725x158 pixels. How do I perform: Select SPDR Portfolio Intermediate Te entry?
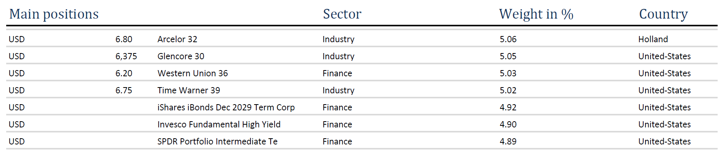point(217,141)
